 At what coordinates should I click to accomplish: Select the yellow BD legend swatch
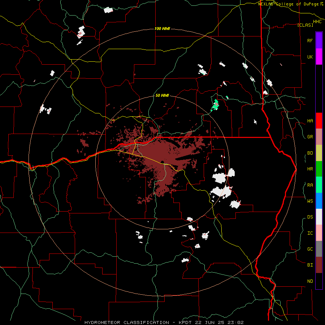pos(319,153)
